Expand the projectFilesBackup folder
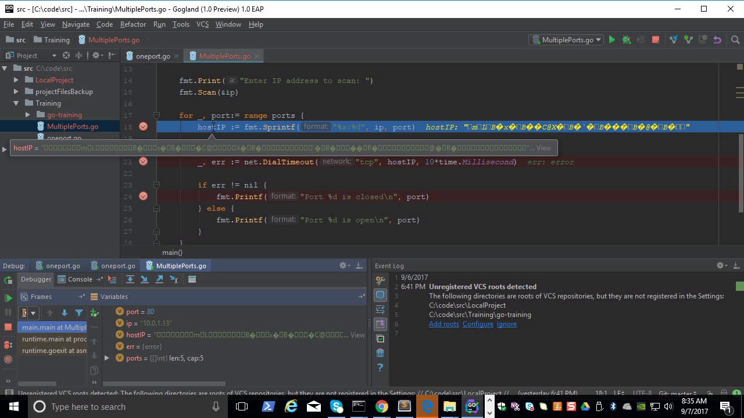Screen dimensions: 744x418 16,92
